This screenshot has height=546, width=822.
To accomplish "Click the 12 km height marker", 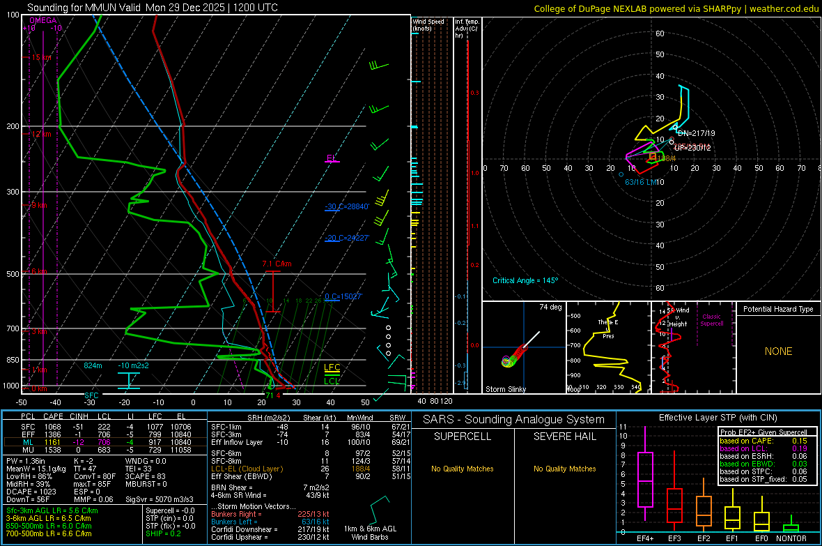I will tap(41, 134).
